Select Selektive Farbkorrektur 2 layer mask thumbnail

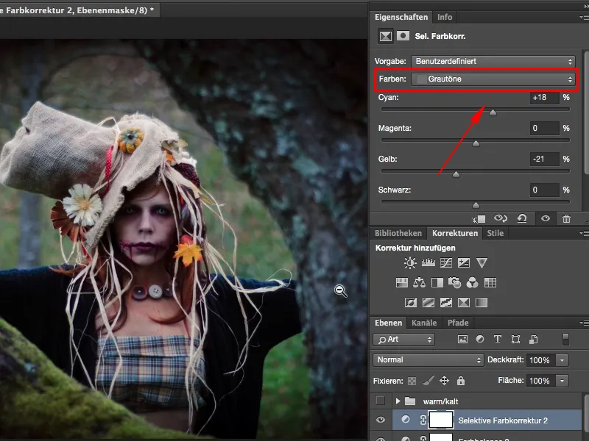[441, 420]
